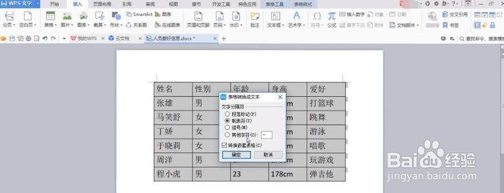Insert a 图表 chart
504x193 pixels.
[163, 15]
